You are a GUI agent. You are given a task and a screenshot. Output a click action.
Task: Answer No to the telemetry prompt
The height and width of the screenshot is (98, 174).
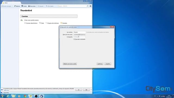(86, 90)
